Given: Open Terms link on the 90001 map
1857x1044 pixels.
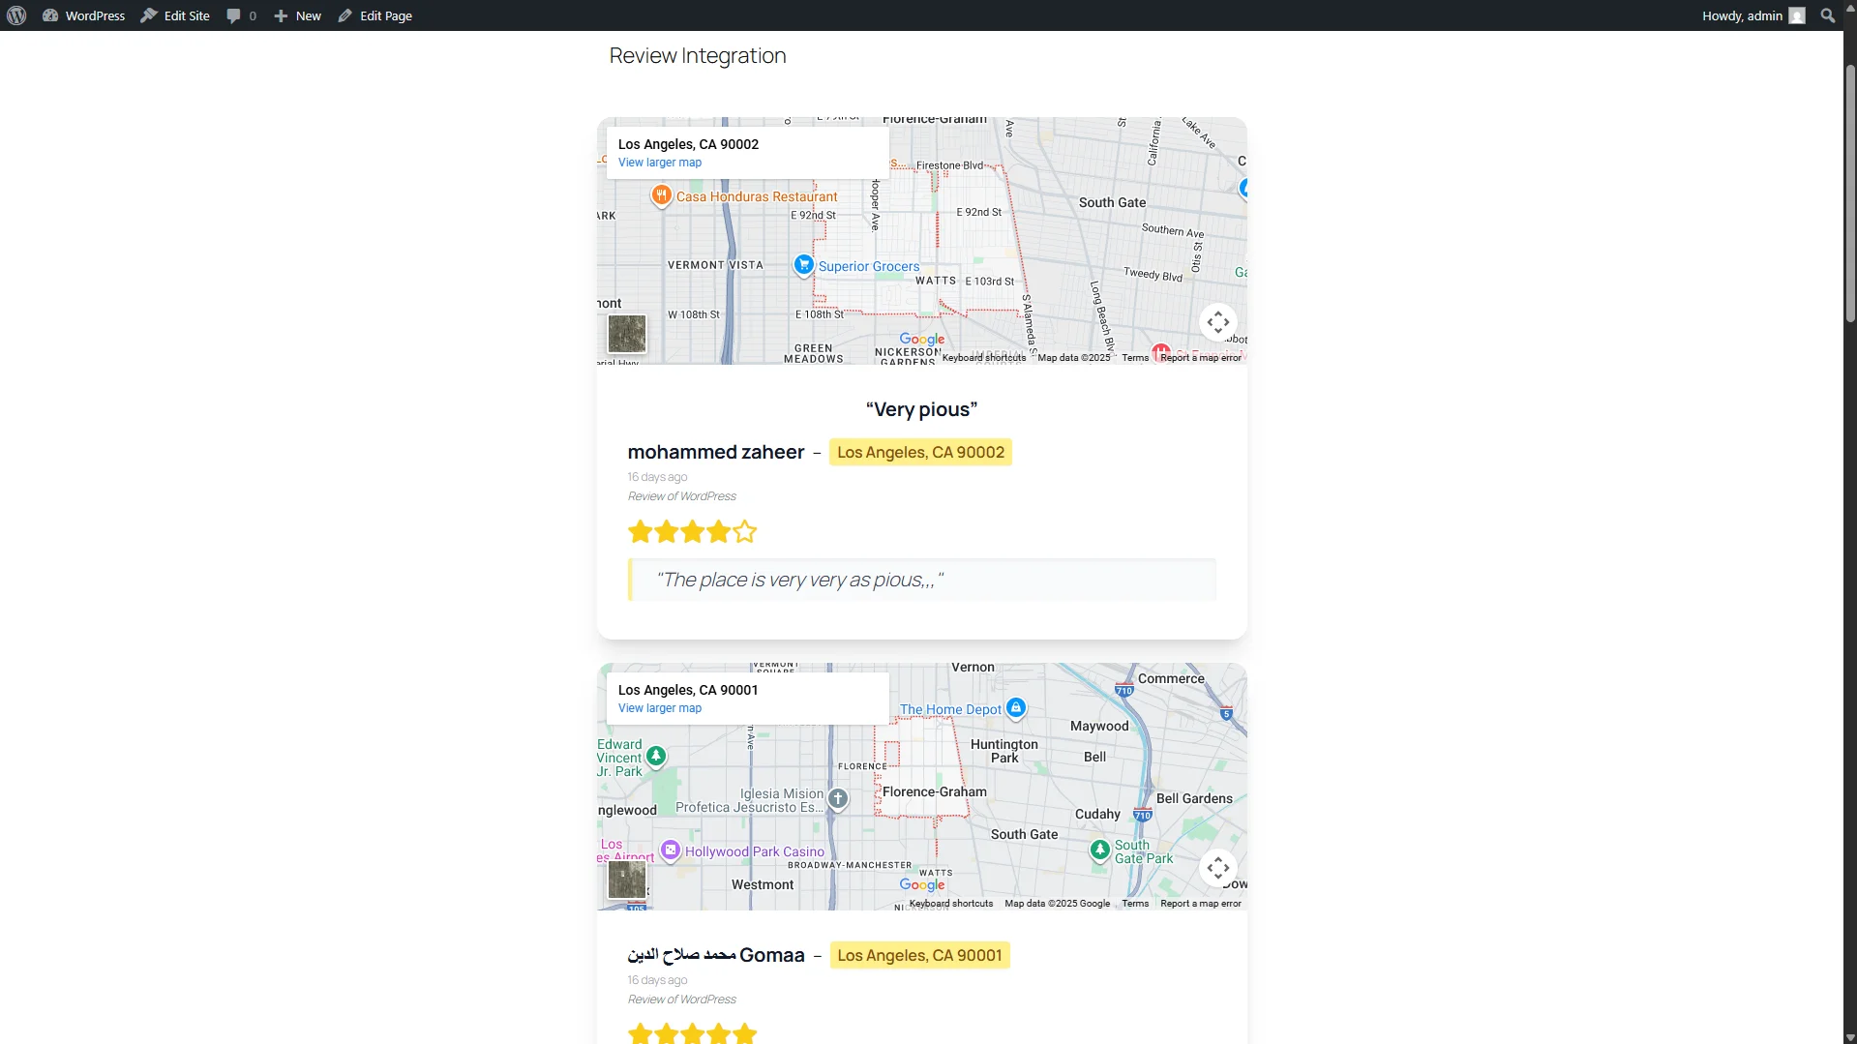Looking at the screenshot, I should click(1135, 904).
